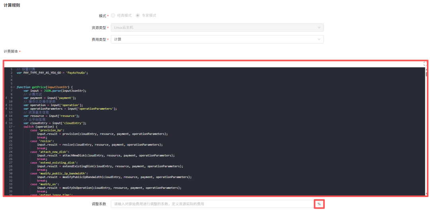
Task: Open the 资源类型 dropdown showing Linux云主机
Action: pos(217,27)
